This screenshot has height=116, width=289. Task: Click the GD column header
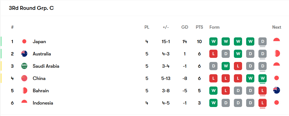click(185, 27)
